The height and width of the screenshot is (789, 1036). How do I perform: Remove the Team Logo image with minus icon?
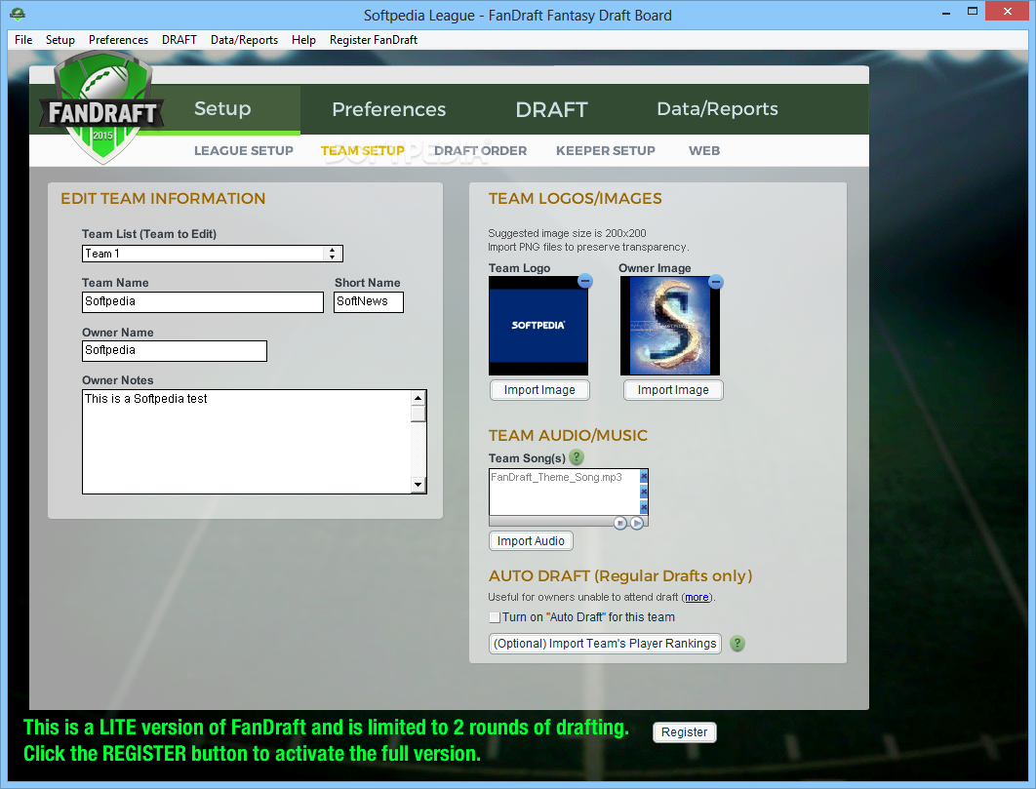pos(584,282)
